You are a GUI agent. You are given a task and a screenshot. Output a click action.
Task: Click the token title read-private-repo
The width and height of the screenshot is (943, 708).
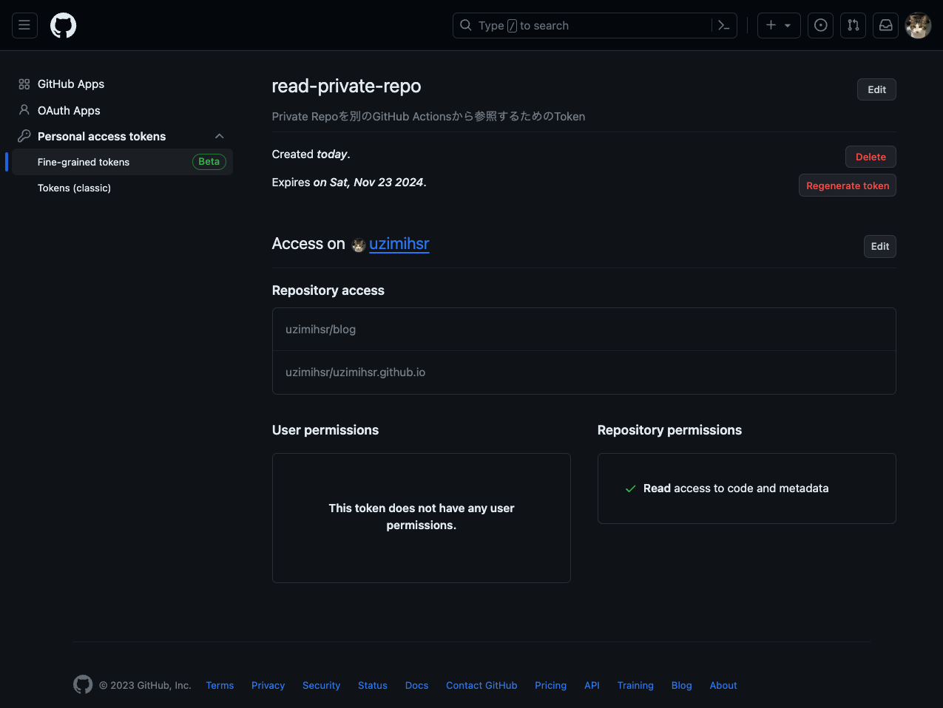pos(346,86)
